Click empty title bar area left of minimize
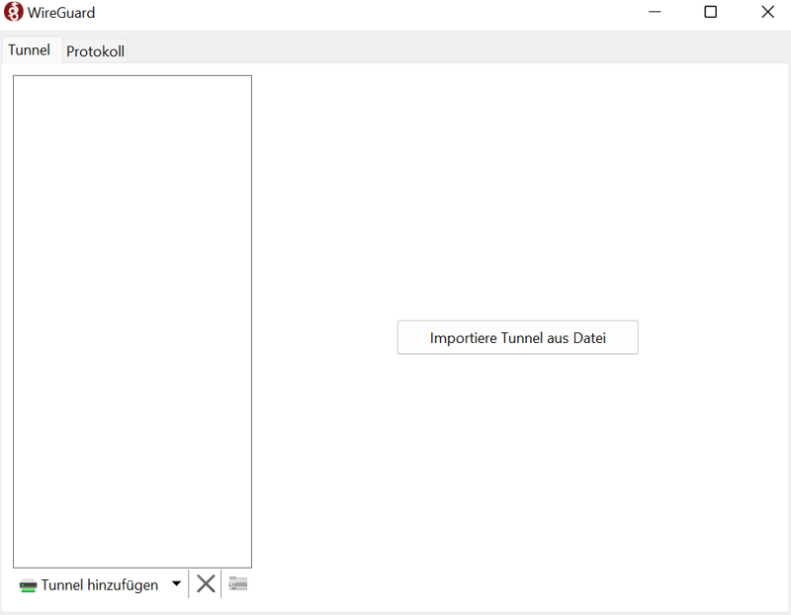791x615 pixels. (x=395, y=13)
